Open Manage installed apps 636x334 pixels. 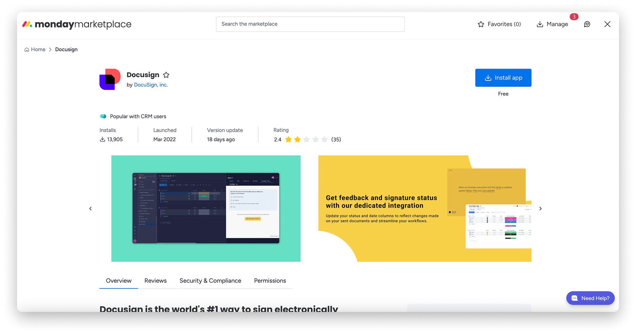coord(552,24)
